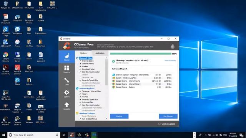This screenshot has height=138, width=246.
Task: Select the Signed Document PDF on desktop
Action: point(6,19)
